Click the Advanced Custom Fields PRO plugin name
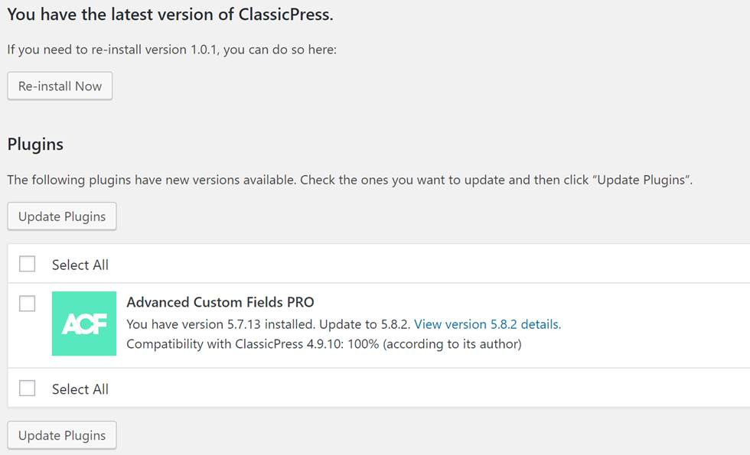Screen dimensions: 750x455 (220, 302)
